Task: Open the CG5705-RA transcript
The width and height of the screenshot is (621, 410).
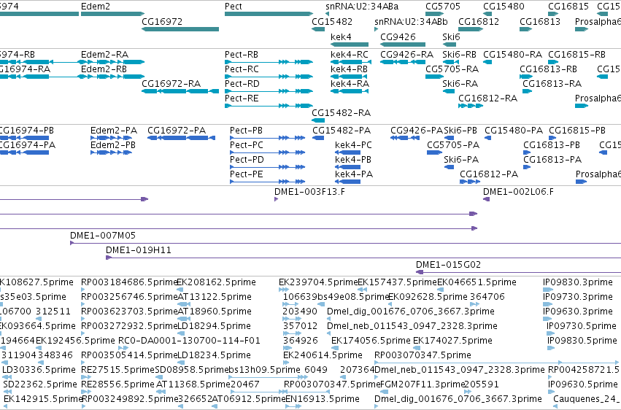Action: pos(434,77)
